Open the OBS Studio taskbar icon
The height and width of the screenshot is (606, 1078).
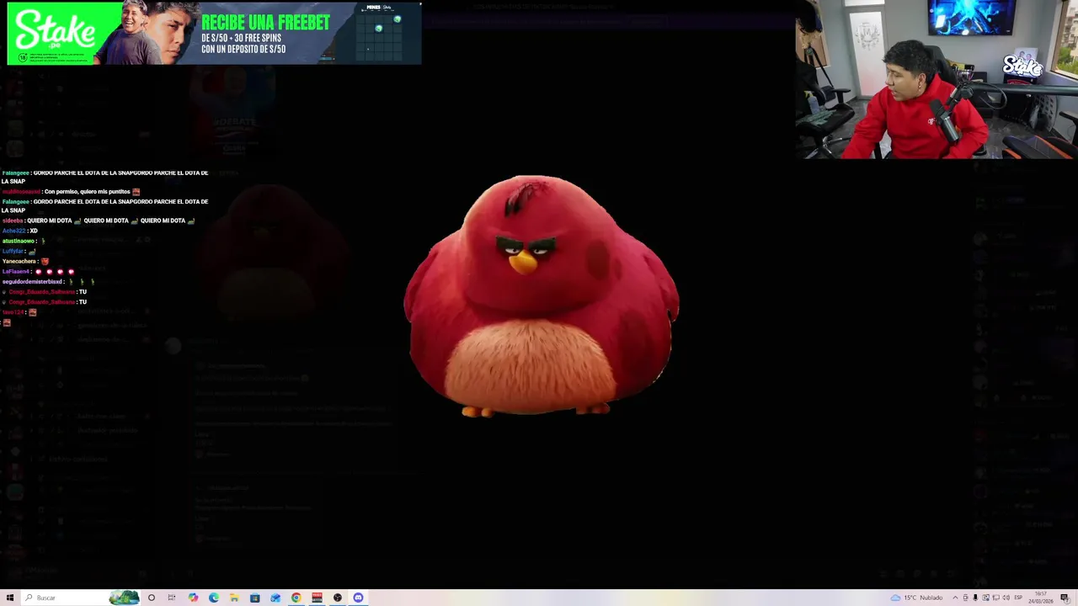(x=338, y=598)
